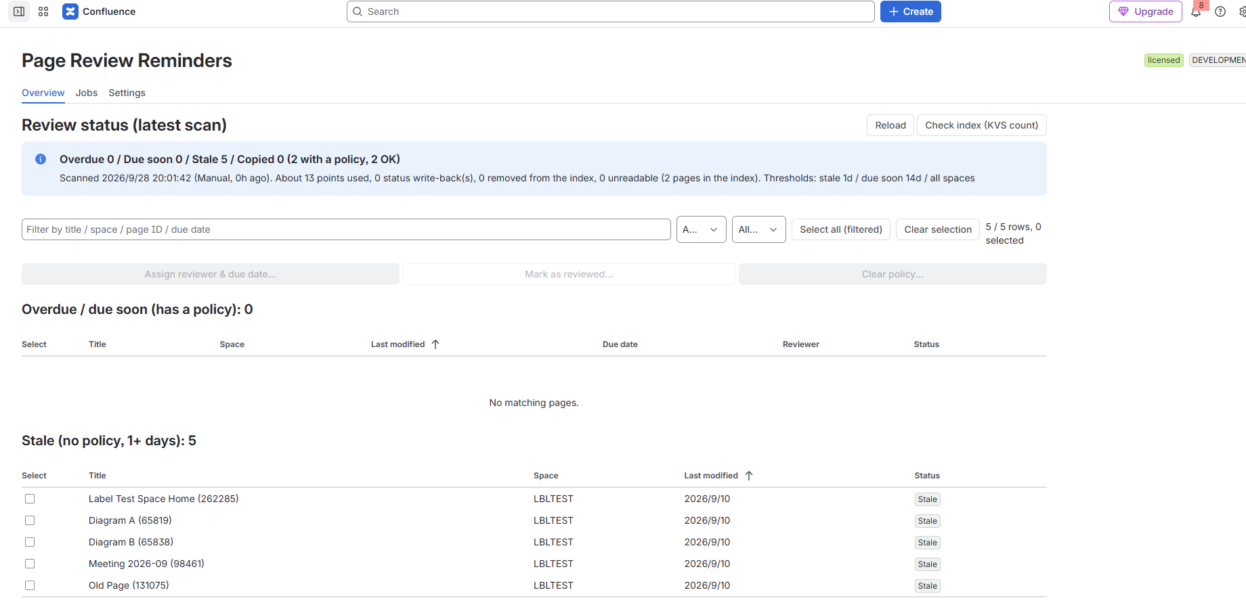This screenshot has height=609, width=1246.
Task: Click 'Diagram B (65838)' title
Action: 131,542
